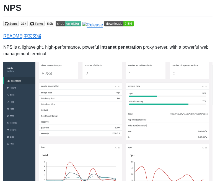Click the GitHub Forks badge button
This screenshot has width=215, height=184.
[x=37, y=24]
